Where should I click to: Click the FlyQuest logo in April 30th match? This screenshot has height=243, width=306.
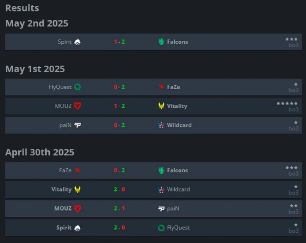click(x=161, y=228)
